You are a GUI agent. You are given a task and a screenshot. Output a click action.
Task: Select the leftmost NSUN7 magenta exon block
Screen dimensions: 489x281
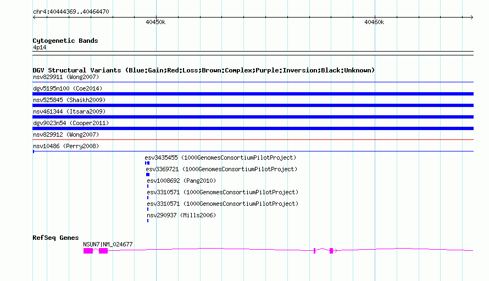(88, 251)
